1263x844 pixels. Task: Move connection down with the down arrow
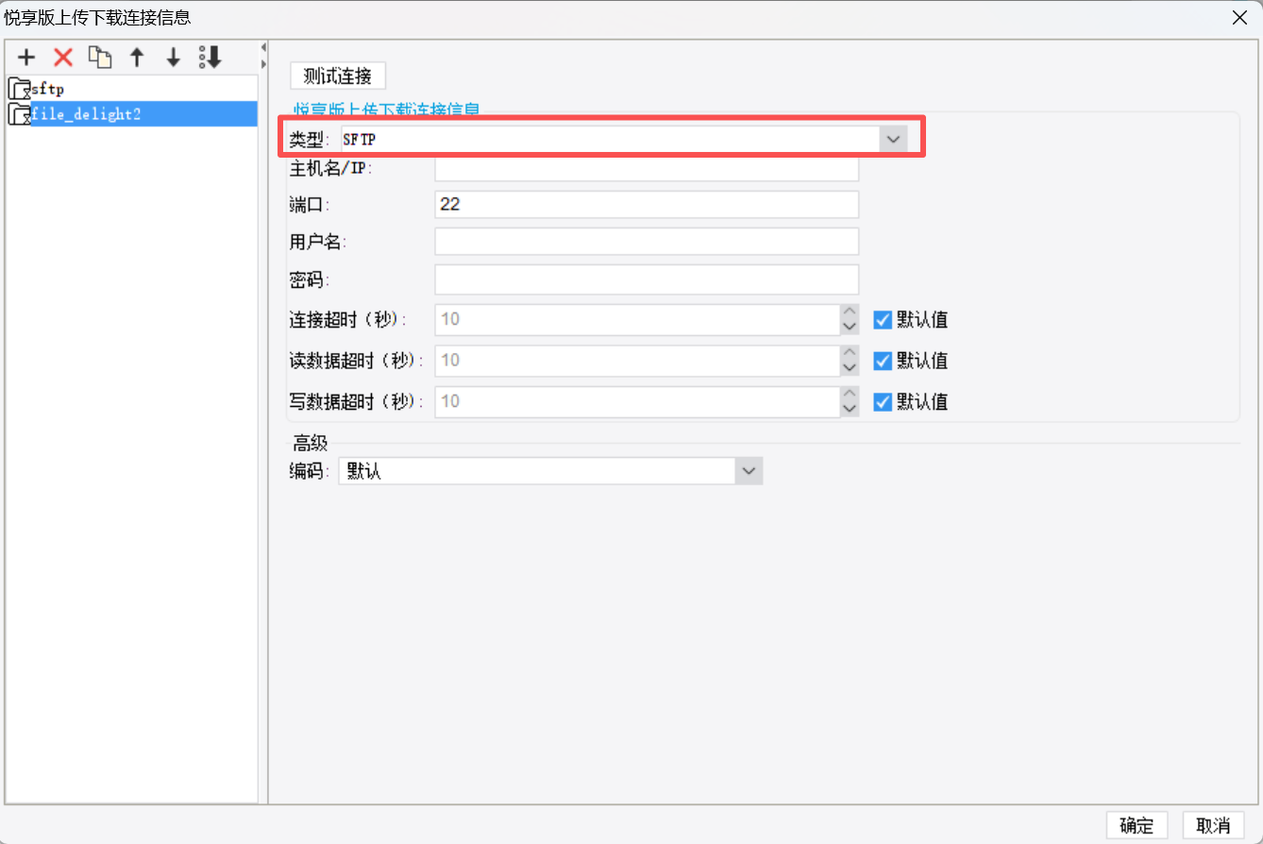point(174,58)
